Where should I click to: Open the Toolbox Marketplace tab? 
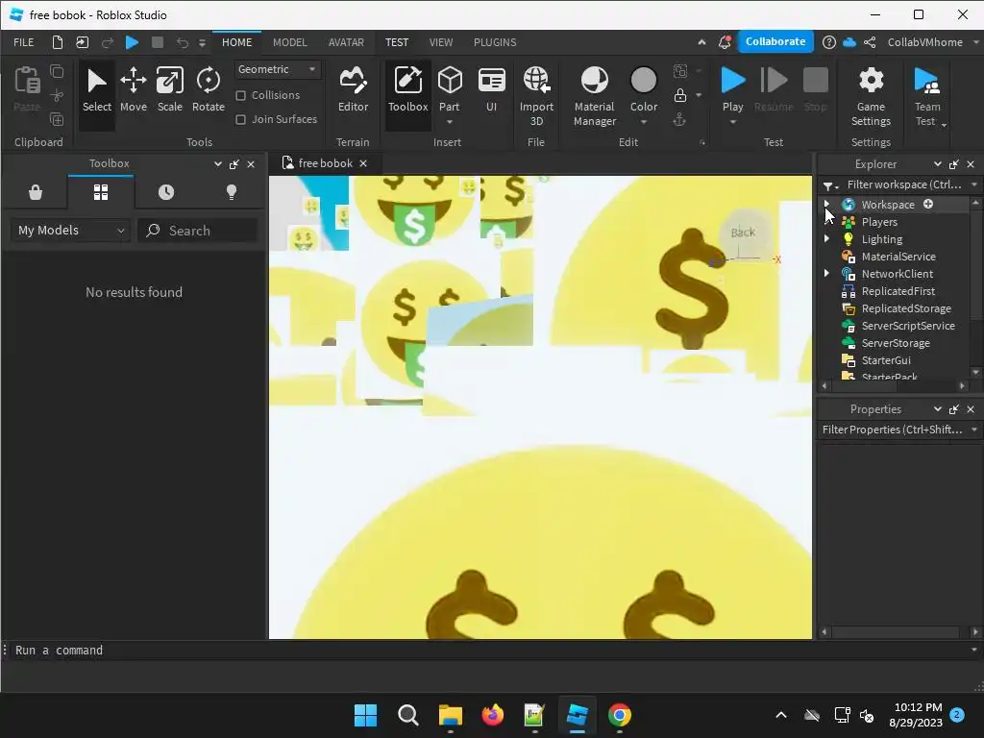tap(36, 192)
